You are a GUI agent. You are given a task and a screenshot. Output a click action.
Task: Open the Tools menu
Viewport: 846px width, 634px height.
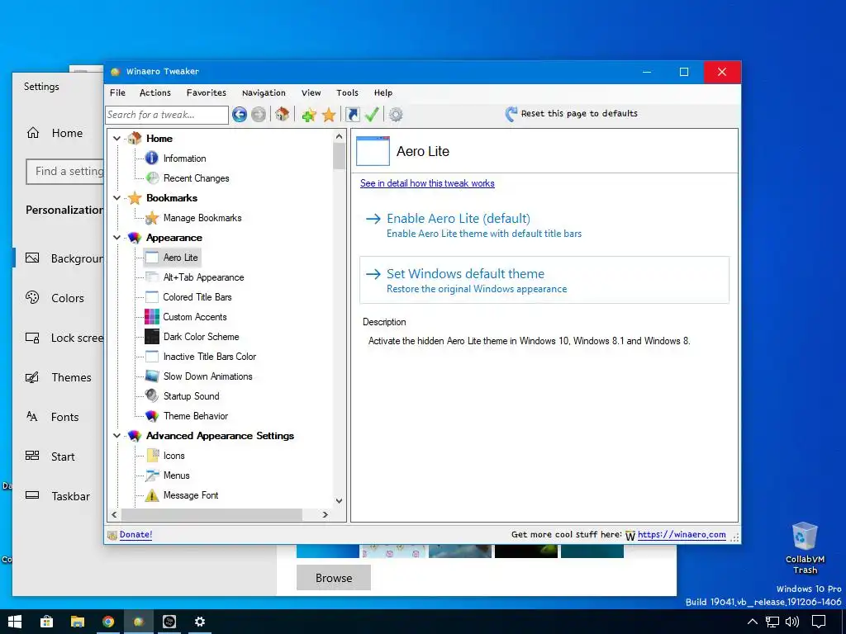(x=348, y=92)
